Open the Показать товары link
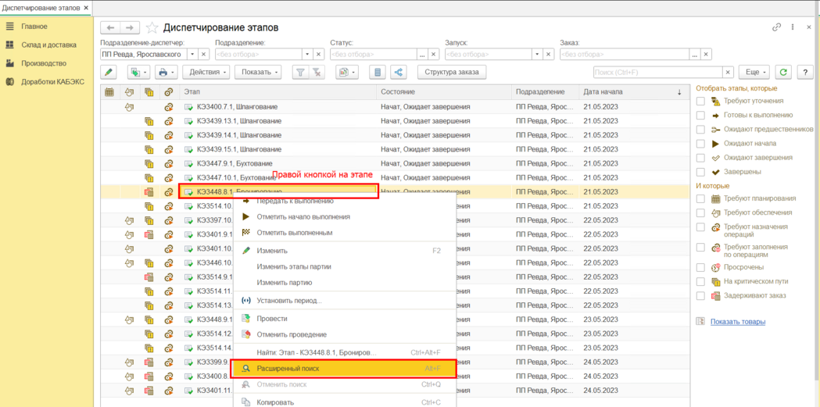 [738, 322]
